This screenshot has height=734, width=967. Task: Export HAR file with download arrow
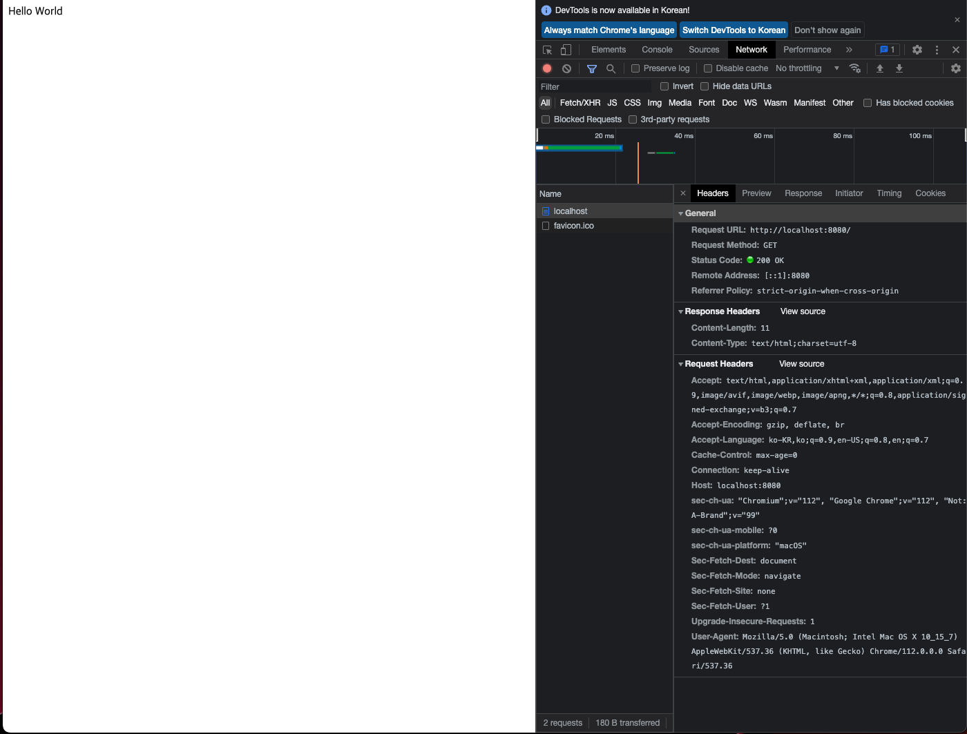tap(899, 68)
